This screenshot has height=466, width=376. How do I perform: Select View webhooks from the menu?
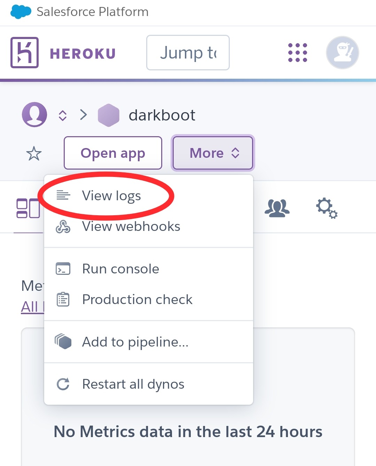tap(149, 226)
